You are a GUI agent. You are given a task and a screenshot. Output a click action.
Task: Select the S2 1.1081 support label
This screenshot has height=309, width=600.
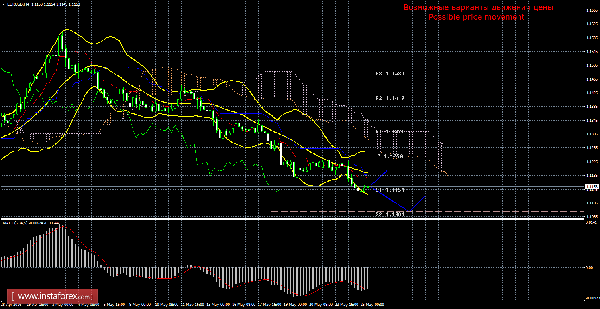tap(390, 214)
